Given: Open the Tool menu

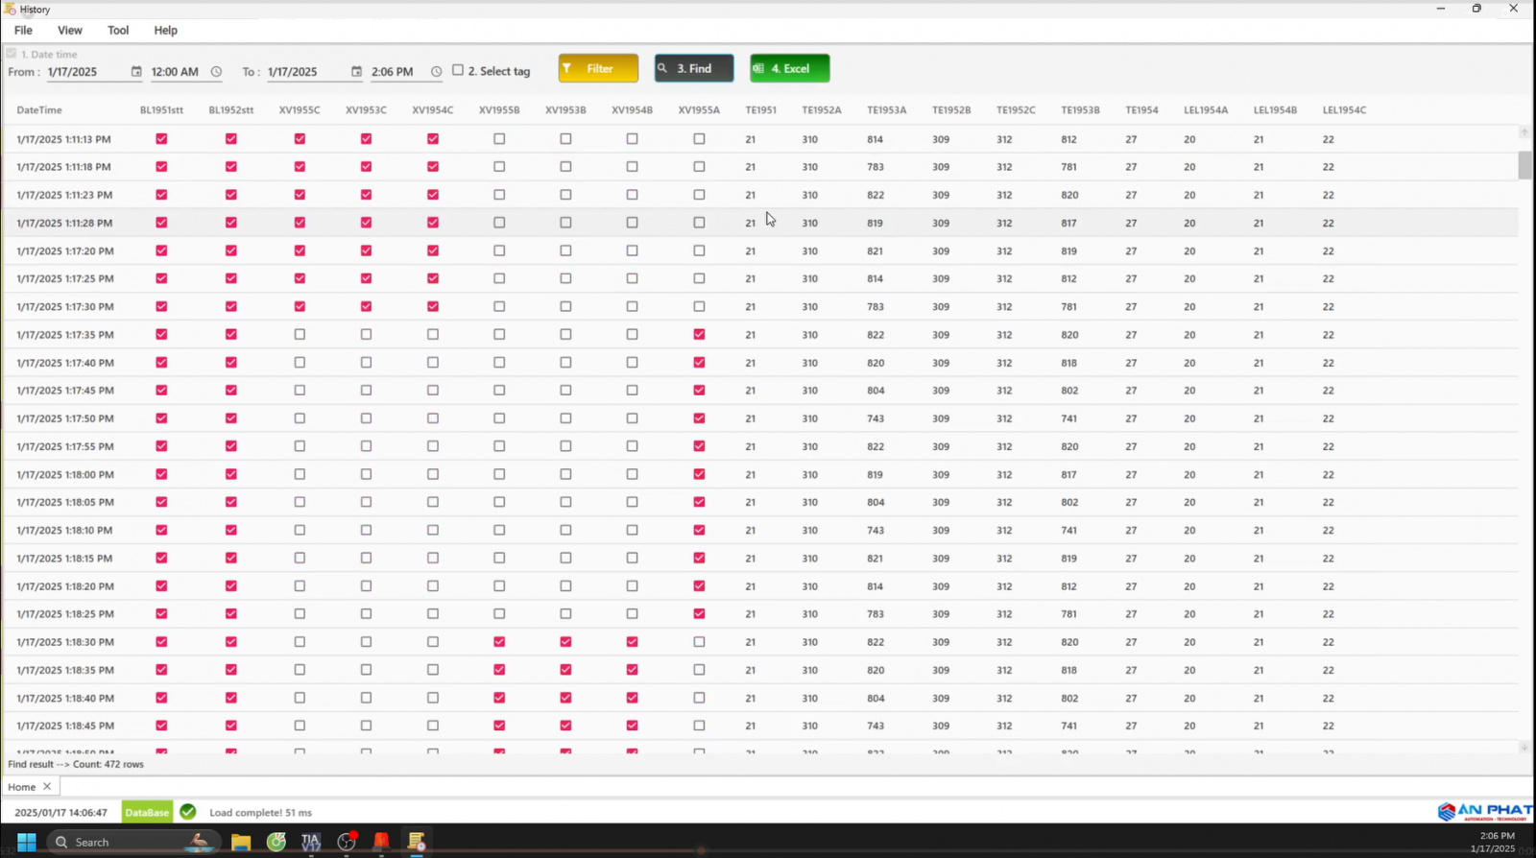Looking at the screenshot, I should coord(118,31).
